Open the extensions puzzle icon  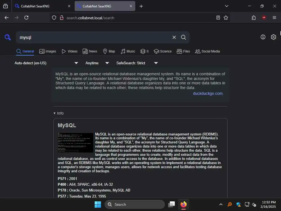(x=254, y=18)
